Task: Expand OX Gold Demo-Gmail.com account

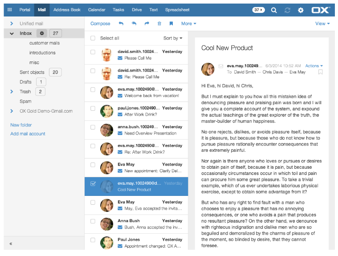Action: click(x=12, y=111)
